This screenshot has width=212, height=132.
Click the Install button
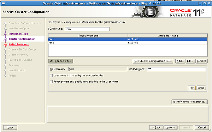pyautogui.click(x=186, y=127)
